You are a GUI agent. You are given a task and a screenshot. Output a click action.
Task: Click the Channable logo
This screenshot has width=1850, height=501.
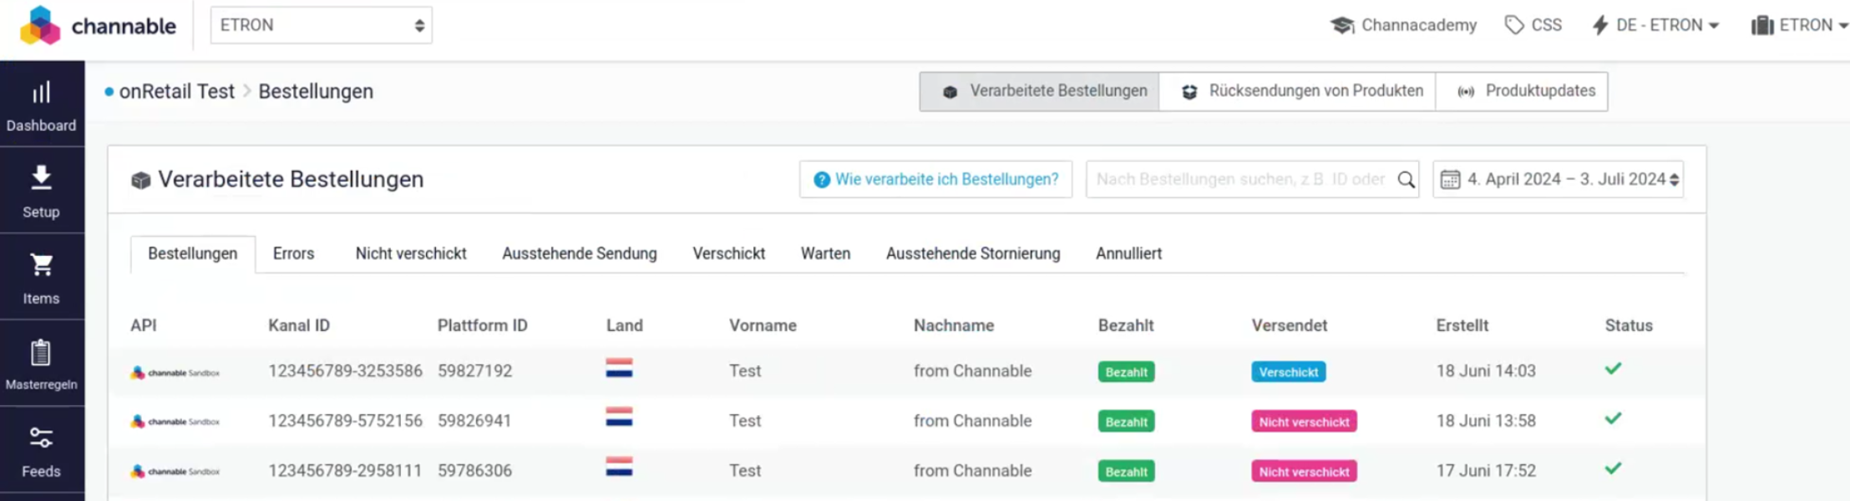pyautogui.click(x=99, y=26)
